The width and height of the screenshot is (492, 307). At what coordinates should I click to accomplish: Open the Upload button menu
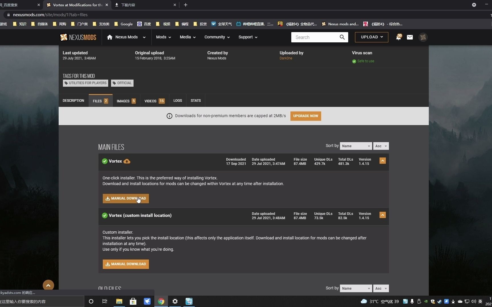coord(372,37)
